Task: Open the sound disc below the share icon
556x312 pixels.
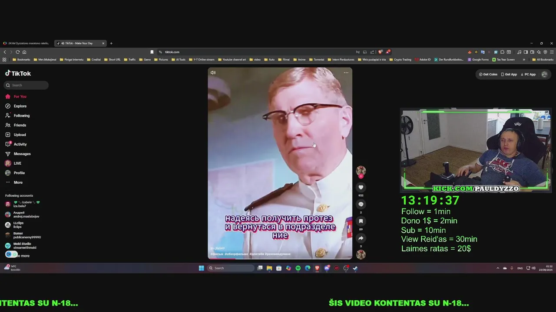Action: tap(361, 254)
